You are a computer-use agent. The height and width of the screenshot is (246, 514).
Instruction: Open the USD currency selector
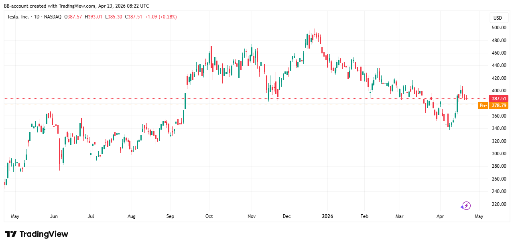(x=498, y=18)
